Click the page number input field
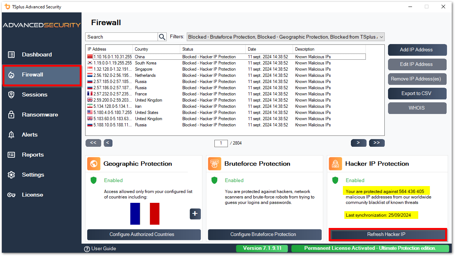455x256 pixels. (221, 143)
